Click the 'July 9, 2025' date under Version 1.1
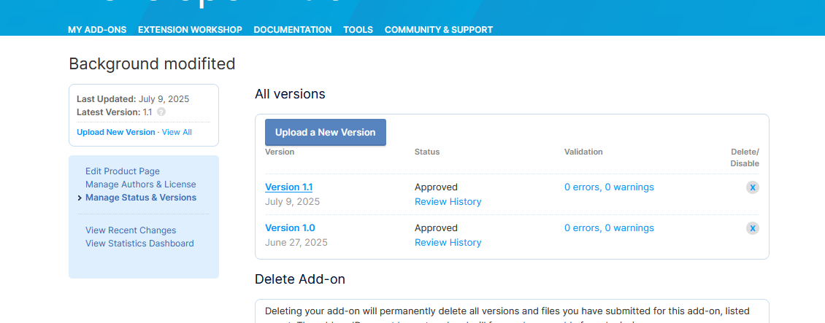This screenshot has height=323, width=825. pos(292,202)
